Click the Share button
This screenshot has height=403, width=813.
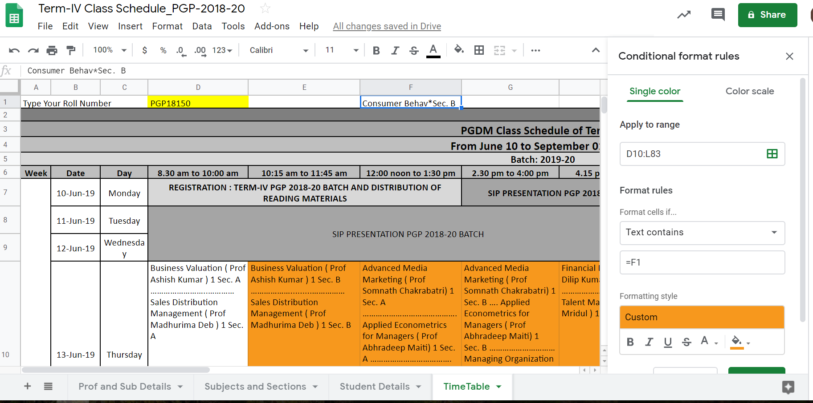pyautogui.click(x=768, y=15)
